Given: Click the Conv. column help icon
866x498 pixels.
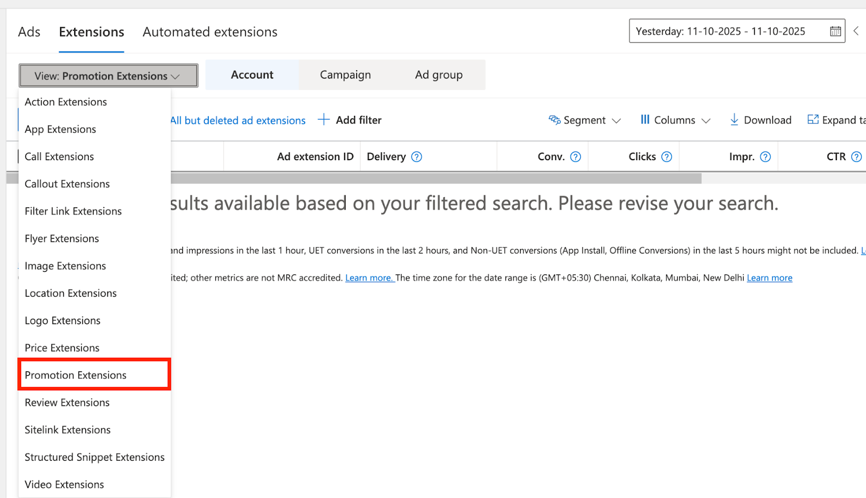Looking at the screenshot, I should pyautogui.click(x=575, y=157).
